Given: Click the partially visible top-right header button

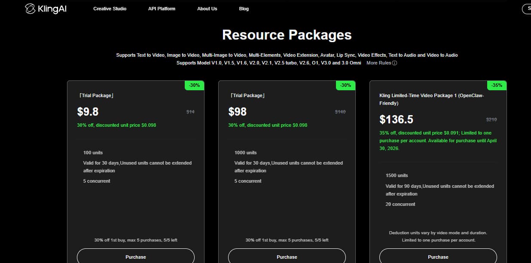Looking at the screenshot, I should [x=527, y=9].
